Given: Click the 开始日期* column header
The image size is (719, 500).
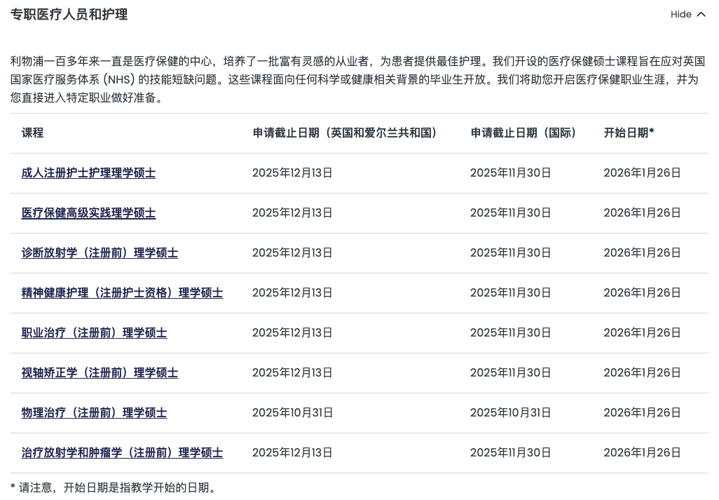Looking at the screenshot, I should click(x=629, y=133).
